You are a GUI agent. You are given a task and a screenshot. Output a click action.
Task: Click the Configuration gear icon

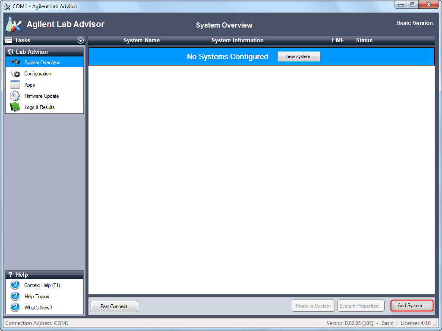(15, 74)
